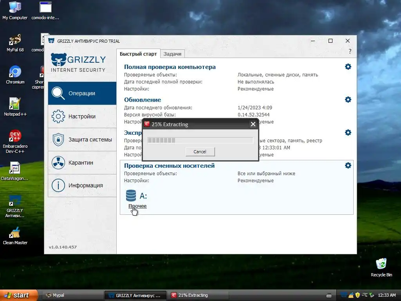The width and height of the screenshot is (401, 301).
Task: Click the yellow security shield tray icon
Action: click(358, 295)
